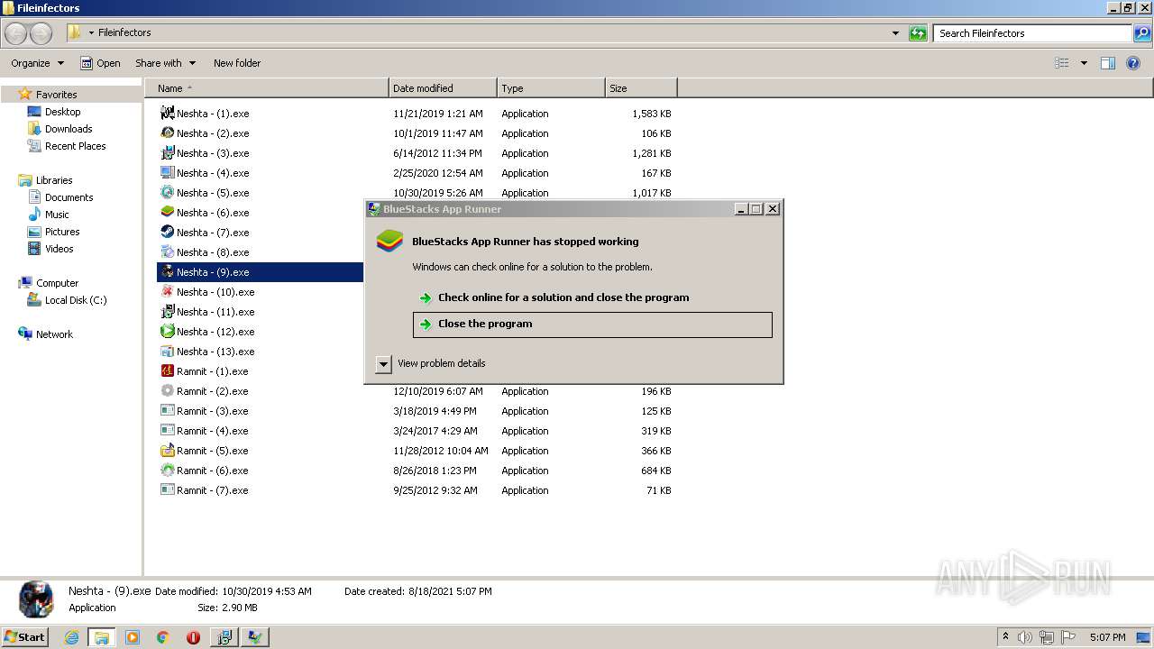Click the Neshta - (8).exe file icon
The image size is (1154, 649).
[x=167, y=252]
